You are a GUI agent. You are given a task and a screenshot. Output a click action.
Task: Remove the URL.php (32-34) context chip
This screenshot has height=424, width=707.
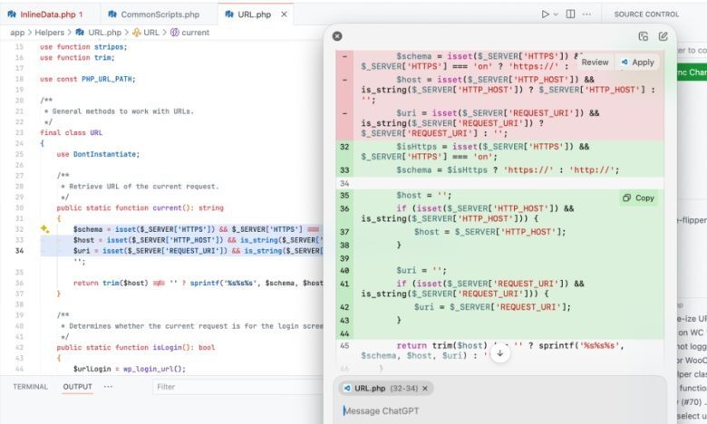[x=425, y=389]
